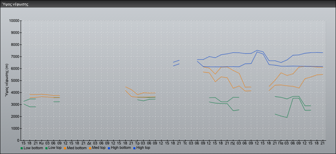Click the 5000 y-axis label
336x154 pixels.
tap(15, 80)
